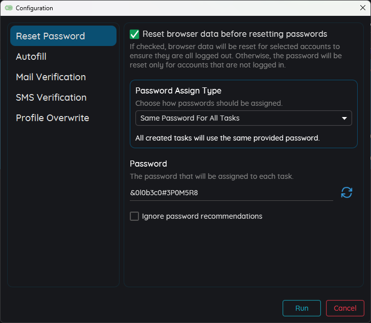Image resolution: width=371 pixels, height=323 pixels.
Task: Click the regenerate password refresh icon
Action: click(x=346, y=193)
